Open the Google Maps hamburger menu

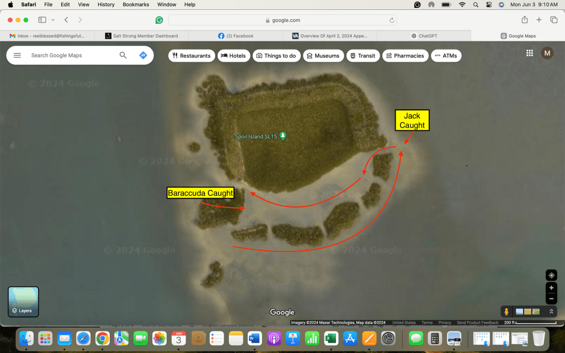tap(17, 56)
